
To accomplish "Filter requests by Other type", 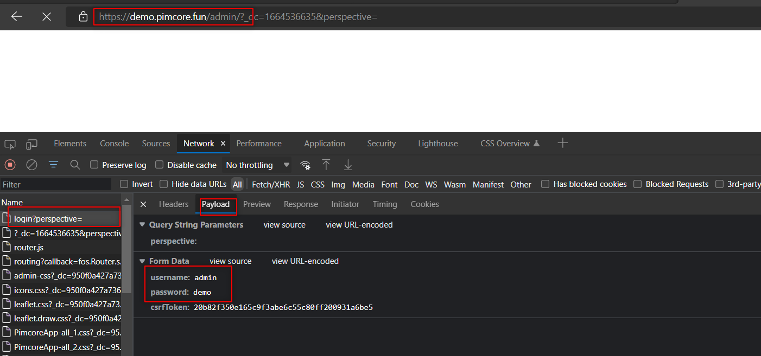I will coord(521,185).
